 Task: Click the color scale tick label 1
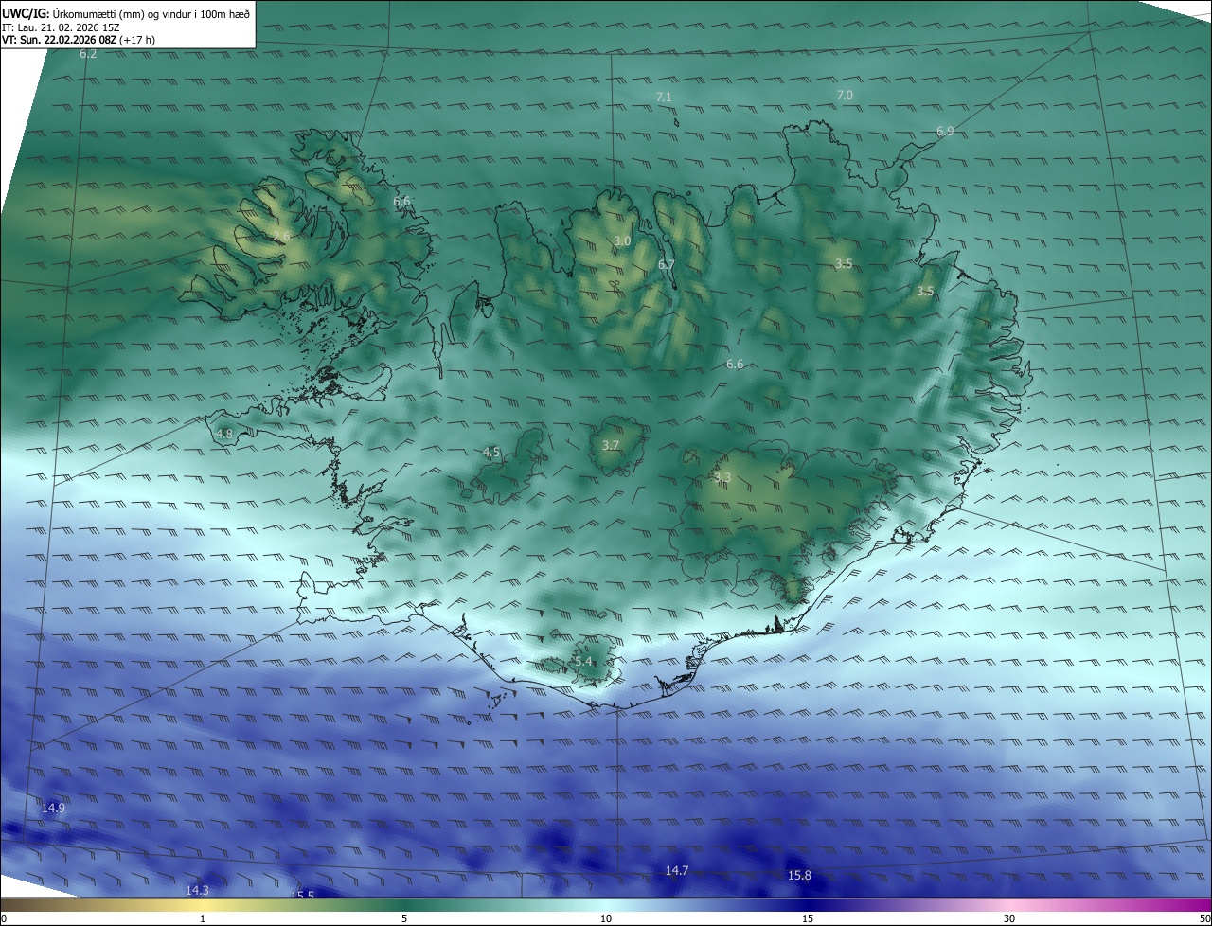(203, 918)
